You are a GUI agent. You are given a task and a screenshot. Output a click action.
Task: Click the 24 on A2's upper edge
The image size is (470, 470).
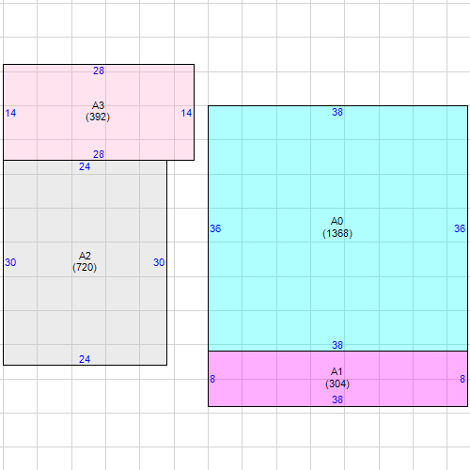tap(85, 166)
